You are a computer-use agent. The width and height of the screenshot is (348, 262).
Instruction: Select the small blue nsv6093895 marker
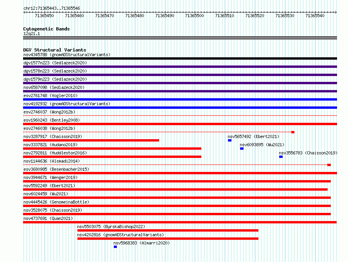(242, 149)
